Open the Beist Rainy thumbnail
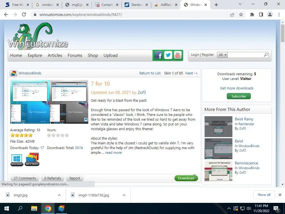 pos(218,127)
